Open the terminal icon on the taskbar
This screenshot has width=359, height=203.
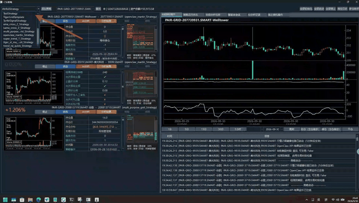tap(72, 199)
